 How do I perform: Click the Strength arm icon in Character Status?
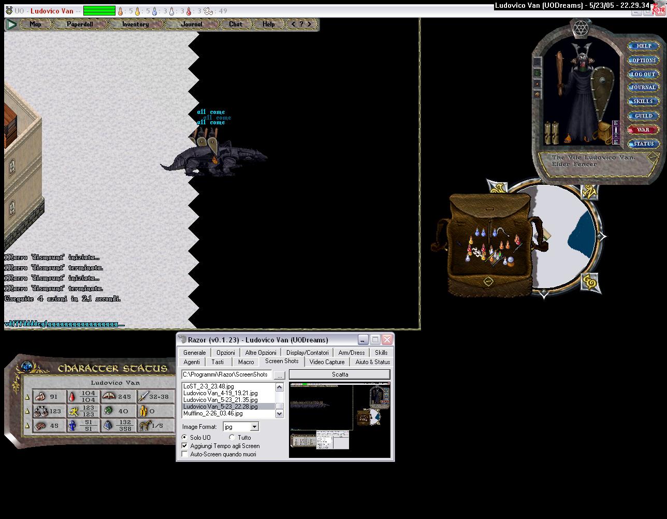click(x=40, y=397)
